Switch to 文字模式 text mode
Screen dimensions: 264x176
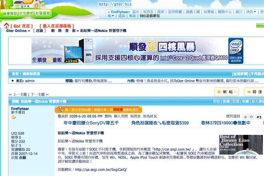(x=26, y=14)
